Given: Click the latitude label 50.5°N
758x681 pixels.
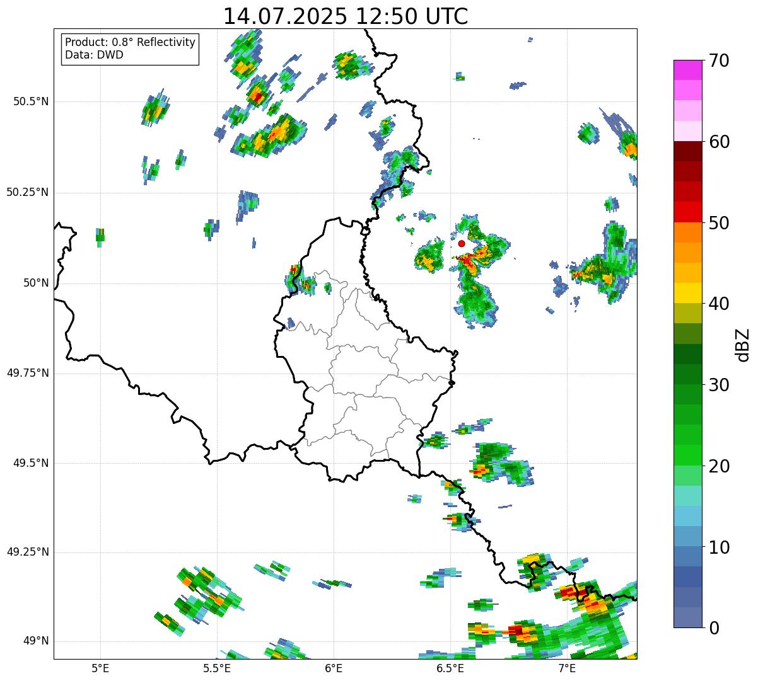Looking at the screenshot, I should 31,101.
